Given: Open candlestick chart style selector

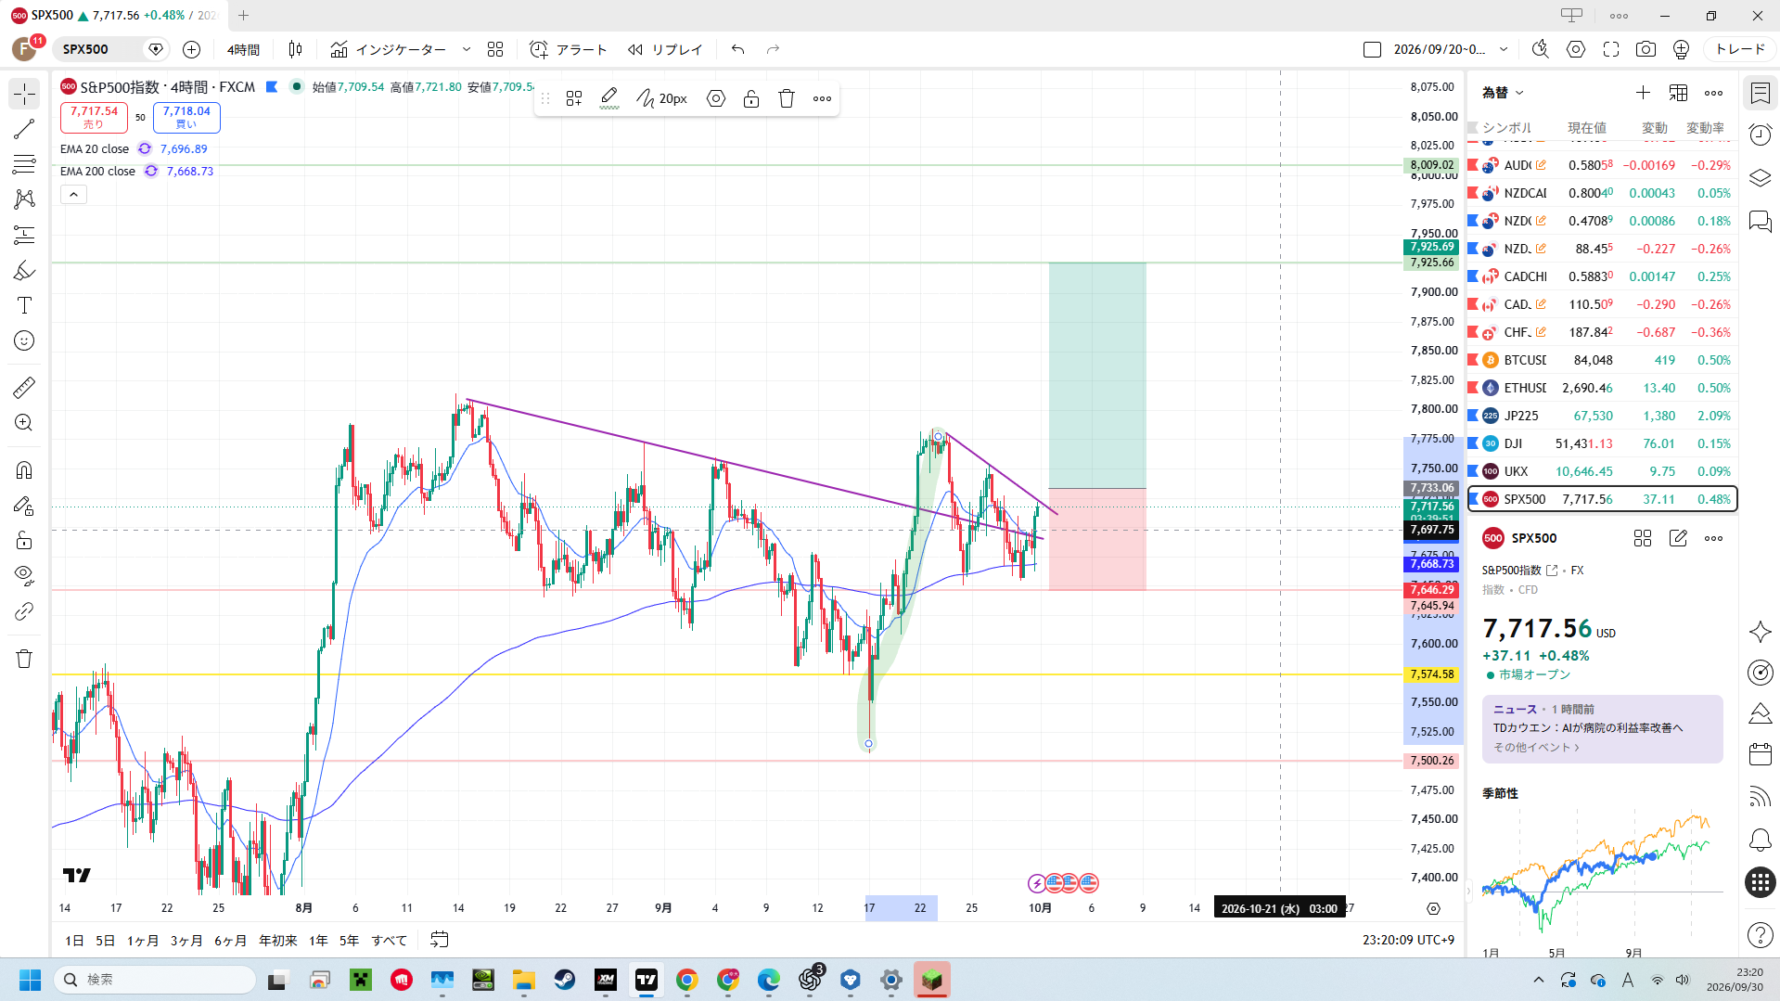Looking at the screenshot, I should coord(295,49).
